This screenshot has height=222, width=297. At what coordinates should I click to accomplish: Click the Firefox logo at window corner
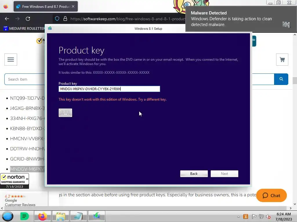tap(6, 6)
